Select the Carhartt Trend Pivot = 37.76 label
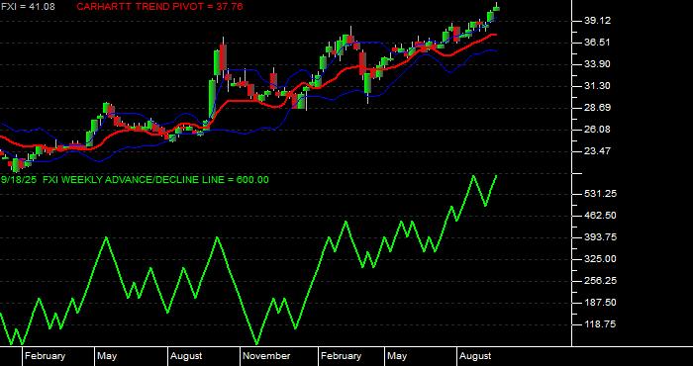 click(159, 7)
